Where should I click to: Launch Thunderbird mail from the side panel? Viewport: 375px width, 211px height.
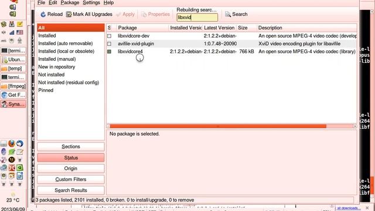[20, 143]
